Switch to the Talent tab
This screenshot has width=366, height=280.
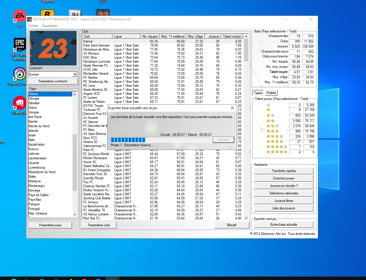(258, 93)
